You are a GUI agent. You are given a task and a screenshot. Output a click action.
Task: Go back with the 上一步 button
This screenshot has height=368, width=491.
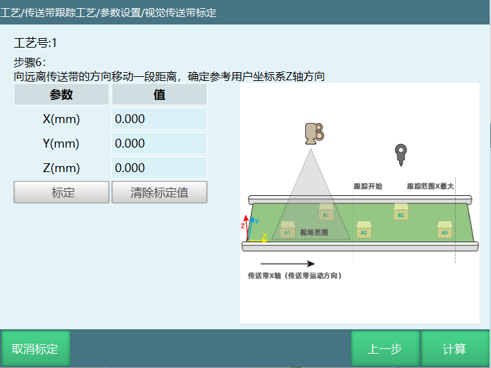click(385, 349)
